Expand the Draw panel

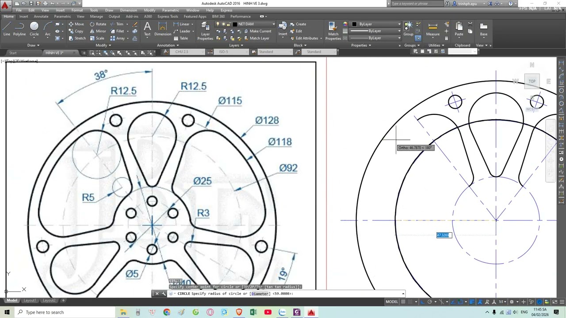pos(33,45)
